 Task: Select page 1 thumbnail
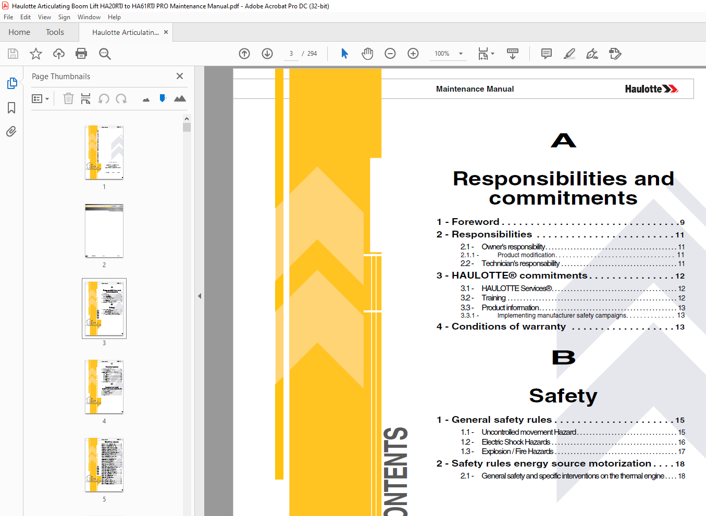(104, 153)
